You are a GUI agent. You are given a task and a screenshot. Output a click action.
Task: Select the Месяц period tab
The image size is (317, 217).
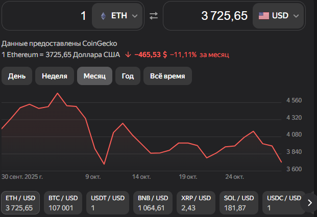[x=94, y=76]
